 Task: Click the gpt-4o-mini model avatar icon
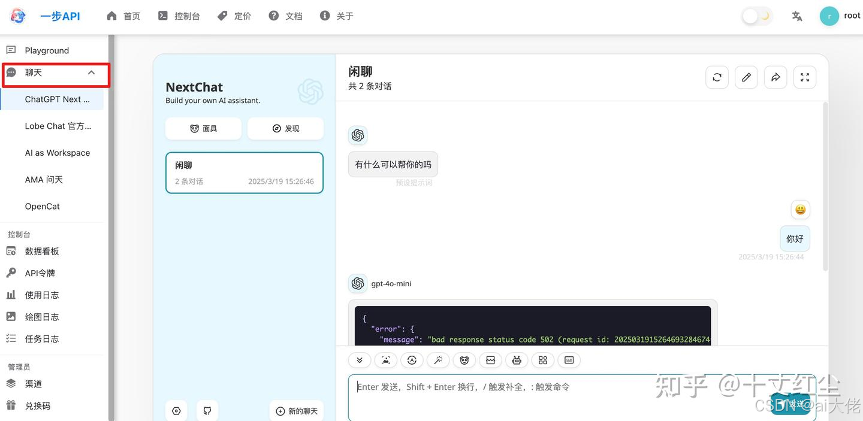tap(358, 283)
